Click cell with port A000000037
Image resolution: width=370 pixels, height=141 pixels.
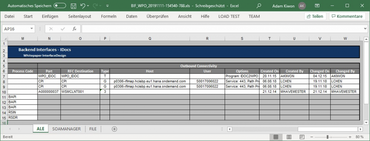point(49,91)
